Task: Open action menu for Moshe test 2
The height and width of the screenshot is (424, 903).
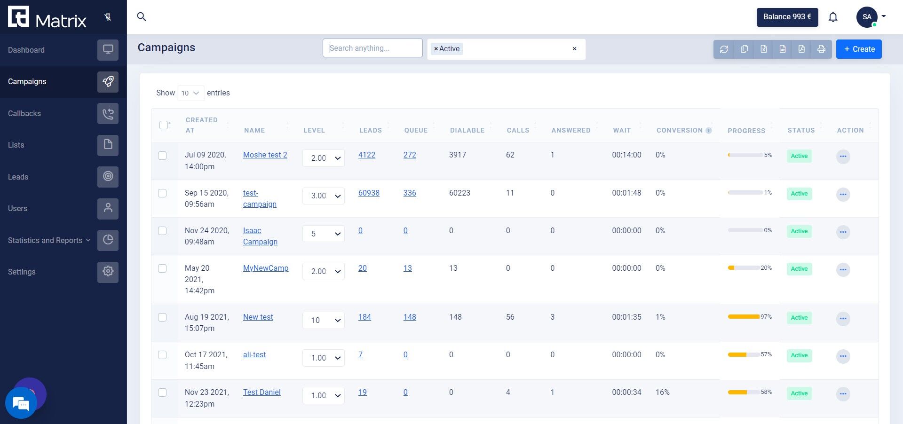Action: [843, 156]
